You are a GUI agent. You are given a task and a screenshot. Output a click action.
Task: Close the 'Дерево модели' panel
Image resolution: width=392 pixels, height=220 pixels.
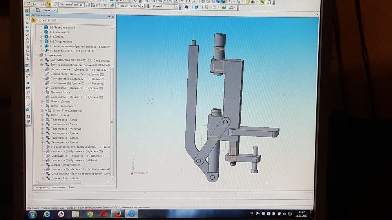pos(113,16)
